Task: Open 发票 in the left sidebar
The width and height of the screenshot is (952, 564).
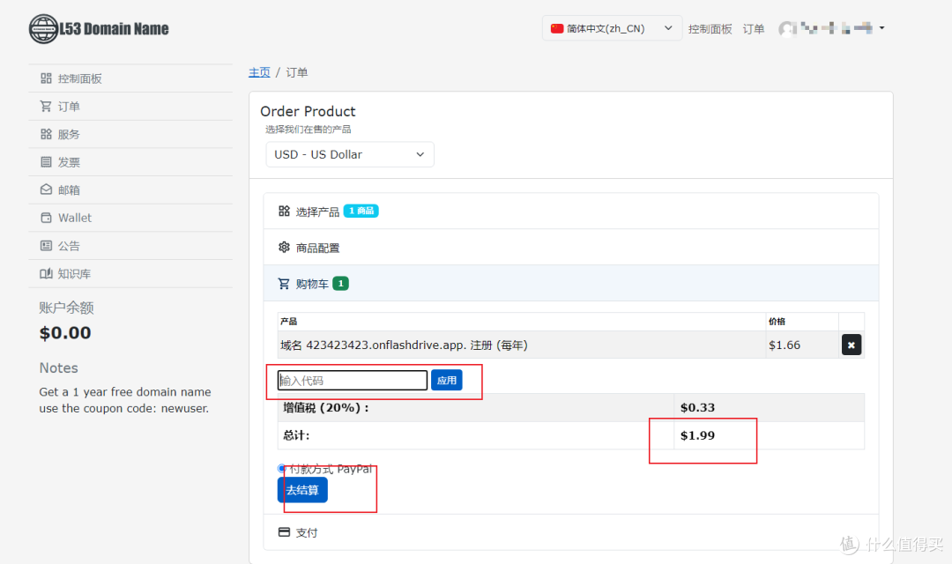Action: pos(130,162)
